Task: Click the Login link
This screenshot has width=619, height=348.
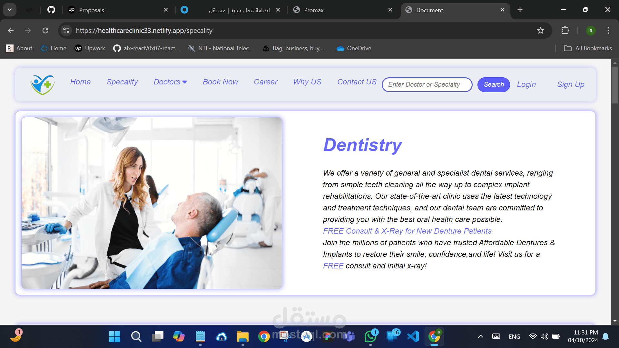Action: 526,84
